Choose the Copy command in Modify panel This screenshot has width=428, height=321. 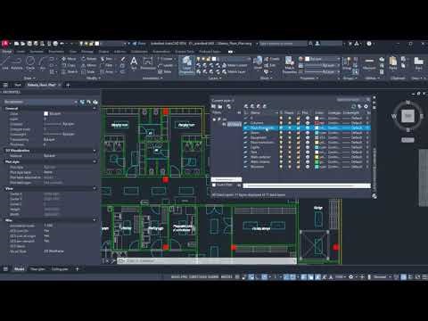[x=69, y=65]
